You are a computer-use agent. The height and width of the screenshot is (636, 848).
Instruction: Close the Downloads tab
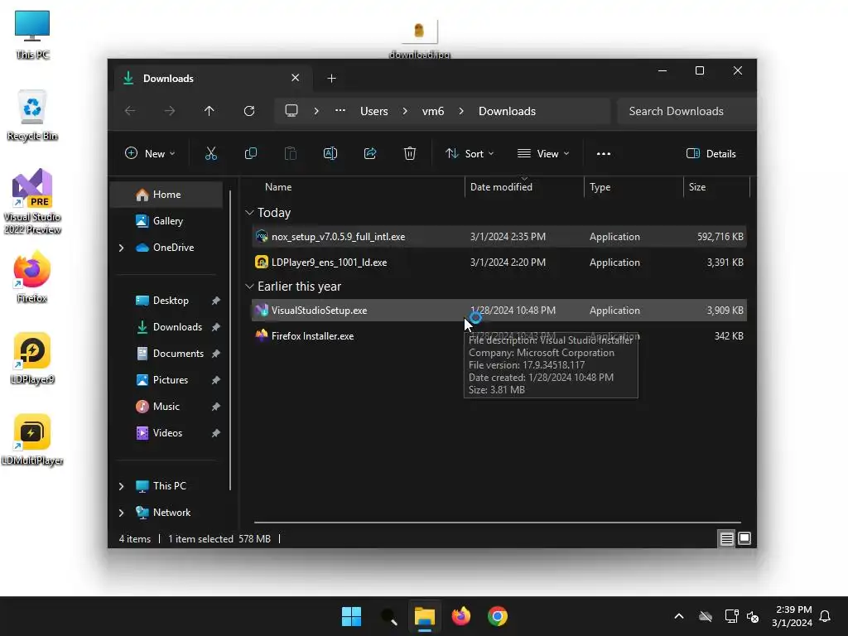point(296,78)
